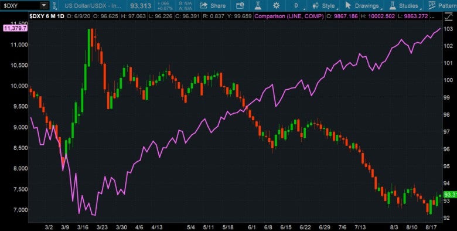457x231 pixels.
Task: Click the 11,379.7 pink price bubble
Action: point(15,28)
